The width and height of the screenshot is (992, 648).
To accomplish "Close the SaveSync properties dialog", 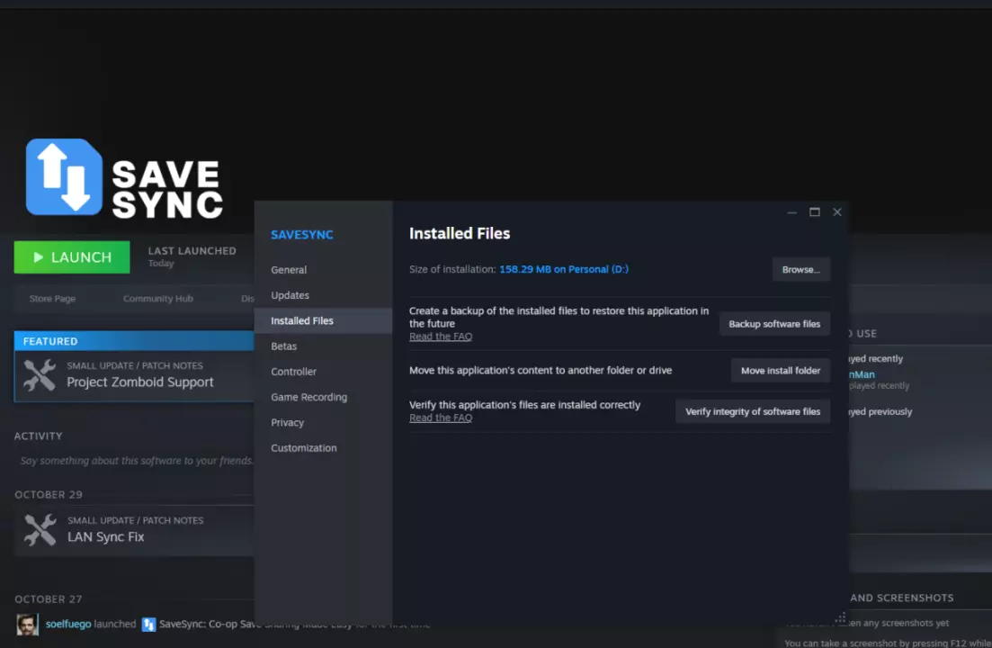I will (837, 212).
